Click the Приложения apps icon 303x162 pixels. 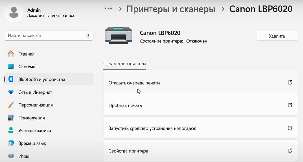[x=11, y=118]
